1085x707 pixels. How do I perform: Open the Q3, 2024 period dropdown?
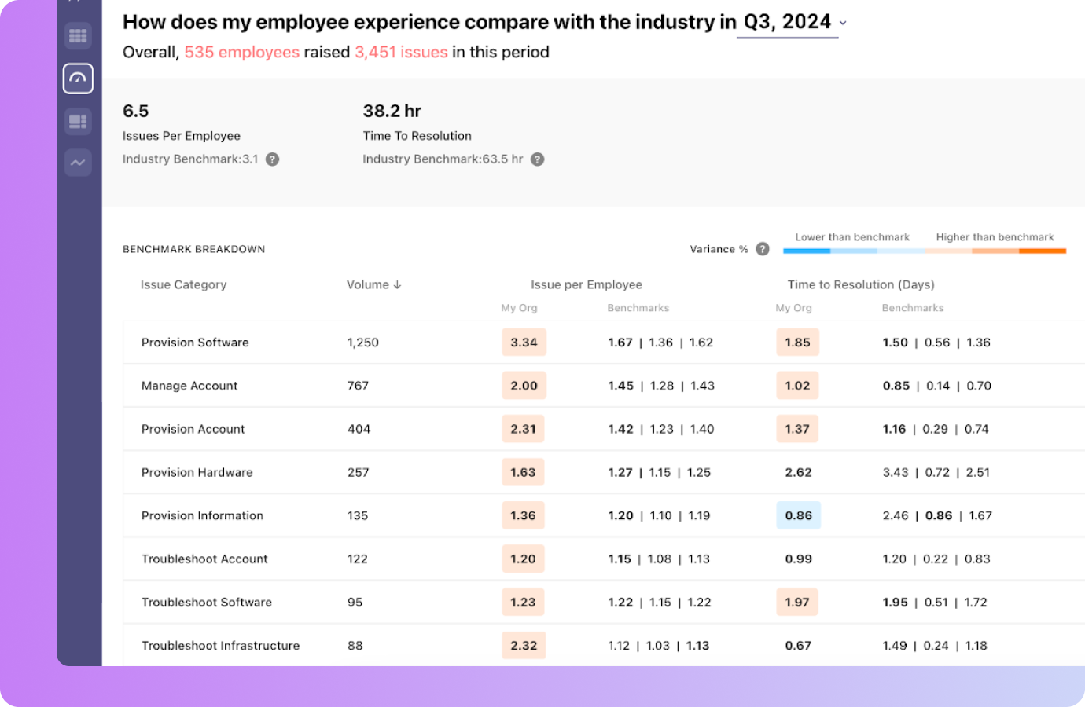(787, 22)
